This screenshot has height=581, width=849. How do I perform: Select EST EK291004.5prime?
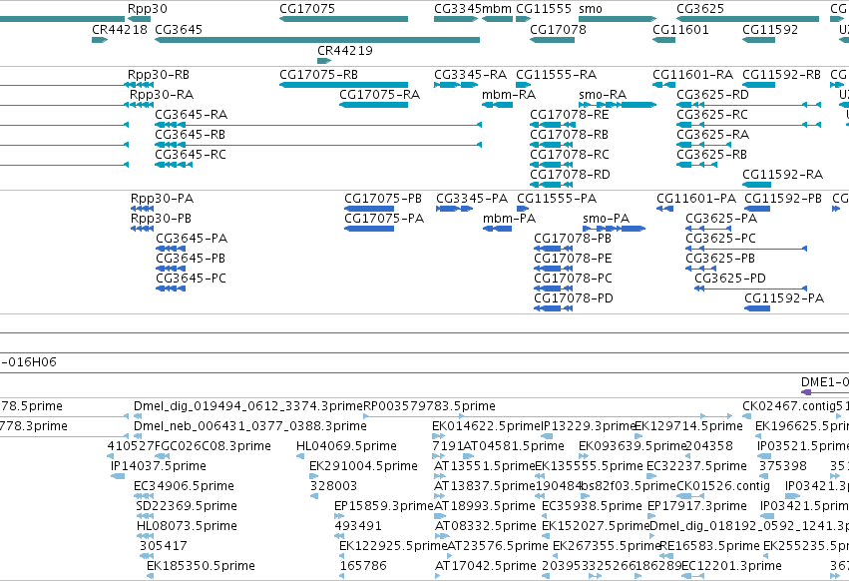(313, 476)
